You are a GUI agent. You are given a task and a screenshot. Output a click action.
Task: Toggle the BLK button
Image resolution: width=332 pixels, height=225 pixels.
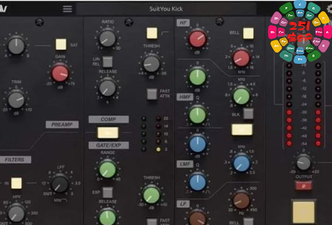(x=248, y=113)
